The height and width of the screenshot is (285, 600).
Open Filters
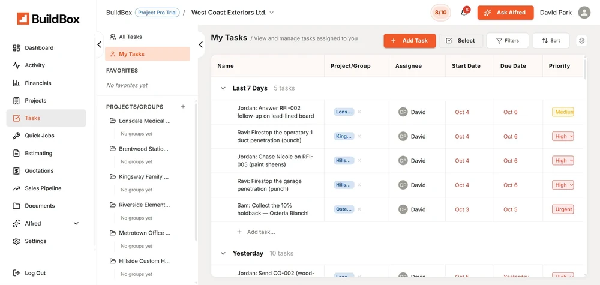[508, 41]
